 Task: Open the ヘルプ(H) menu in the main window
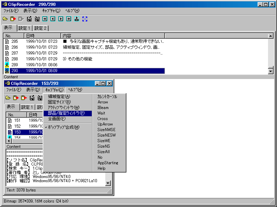pyautogui.click(x=72, y=11)
